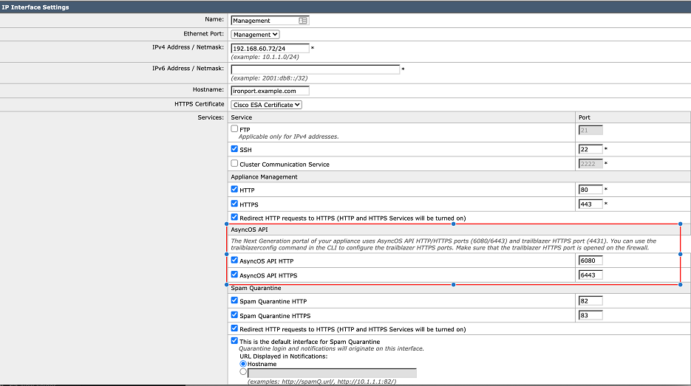Click the '(example: 2001:db8::/32)' hint text
691x386 pixels.
click(x=269, y=78)
